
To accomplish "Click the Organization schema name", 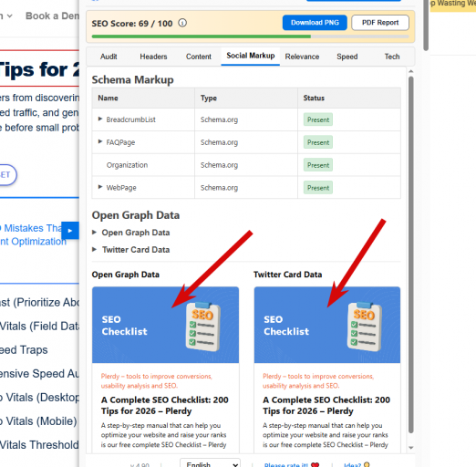I will coord(127,165).
